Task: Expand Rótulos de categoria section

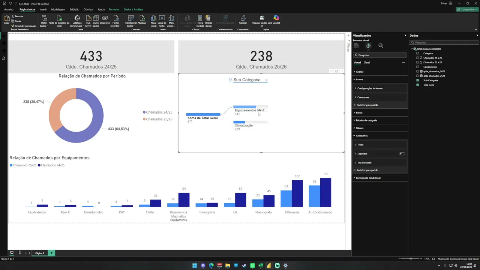Action: point(380,120)
